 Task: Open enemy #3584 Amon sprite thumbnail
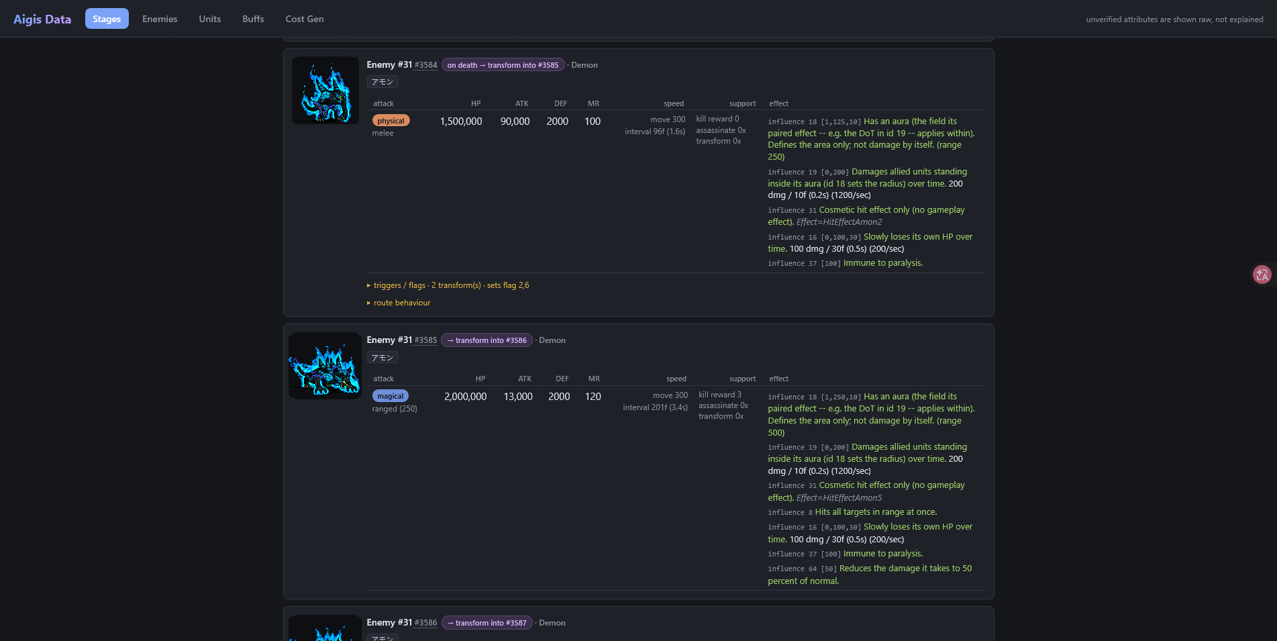tap(325, 91)
